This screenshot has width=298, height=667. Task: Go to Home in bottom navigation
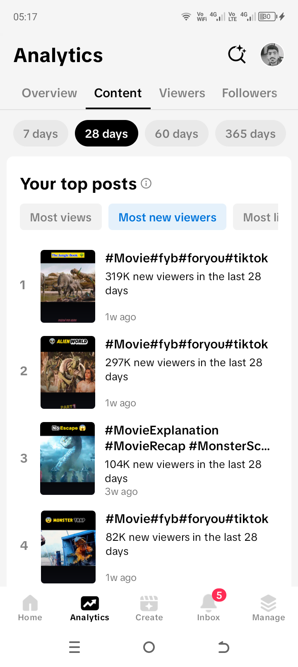[x=30, y=608]
